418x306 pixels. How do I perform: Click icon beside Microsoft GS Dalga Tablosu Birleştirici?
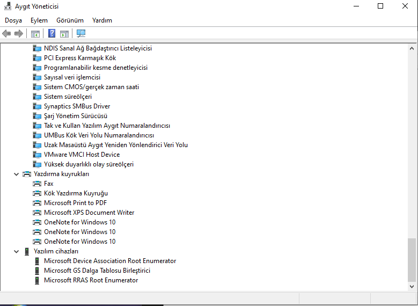coord(37,271)
